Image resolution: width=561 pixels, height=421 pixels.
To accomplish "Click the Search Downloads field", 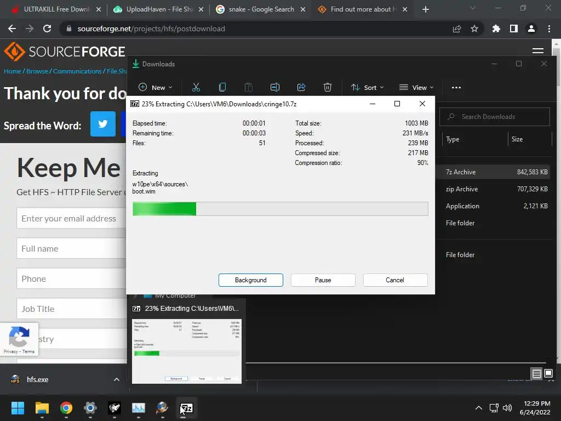I will [495, 117].
